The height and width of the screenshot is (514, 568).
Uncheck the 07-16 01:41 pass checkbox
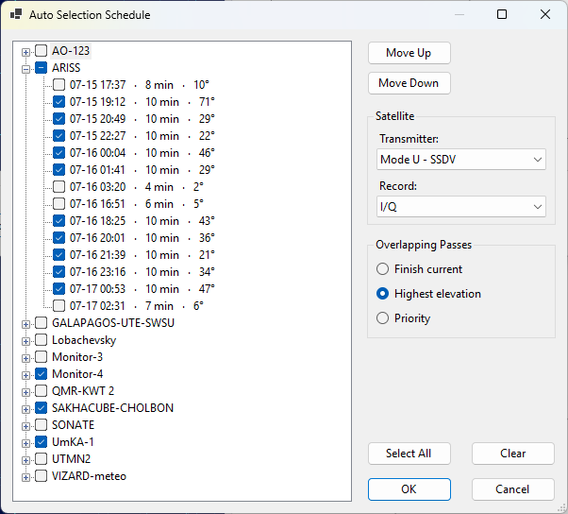(x=59, y=170)
